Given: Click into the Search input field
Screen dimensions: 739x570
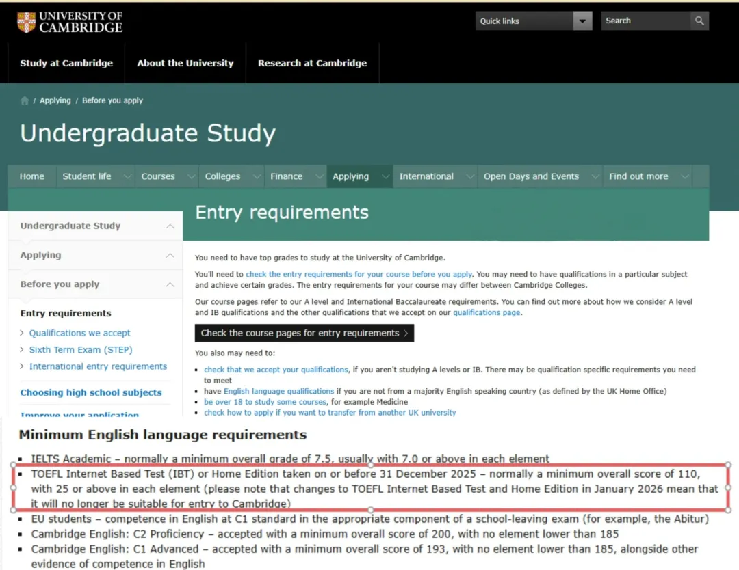Looking at the screenshot, I should point(645,21).
